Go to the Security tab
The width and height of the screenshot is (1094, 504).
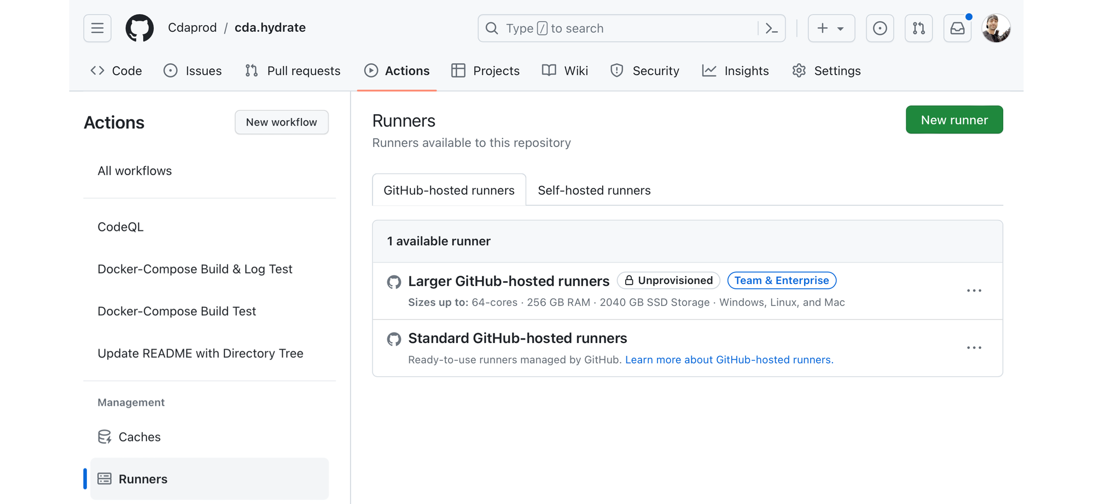645,71
